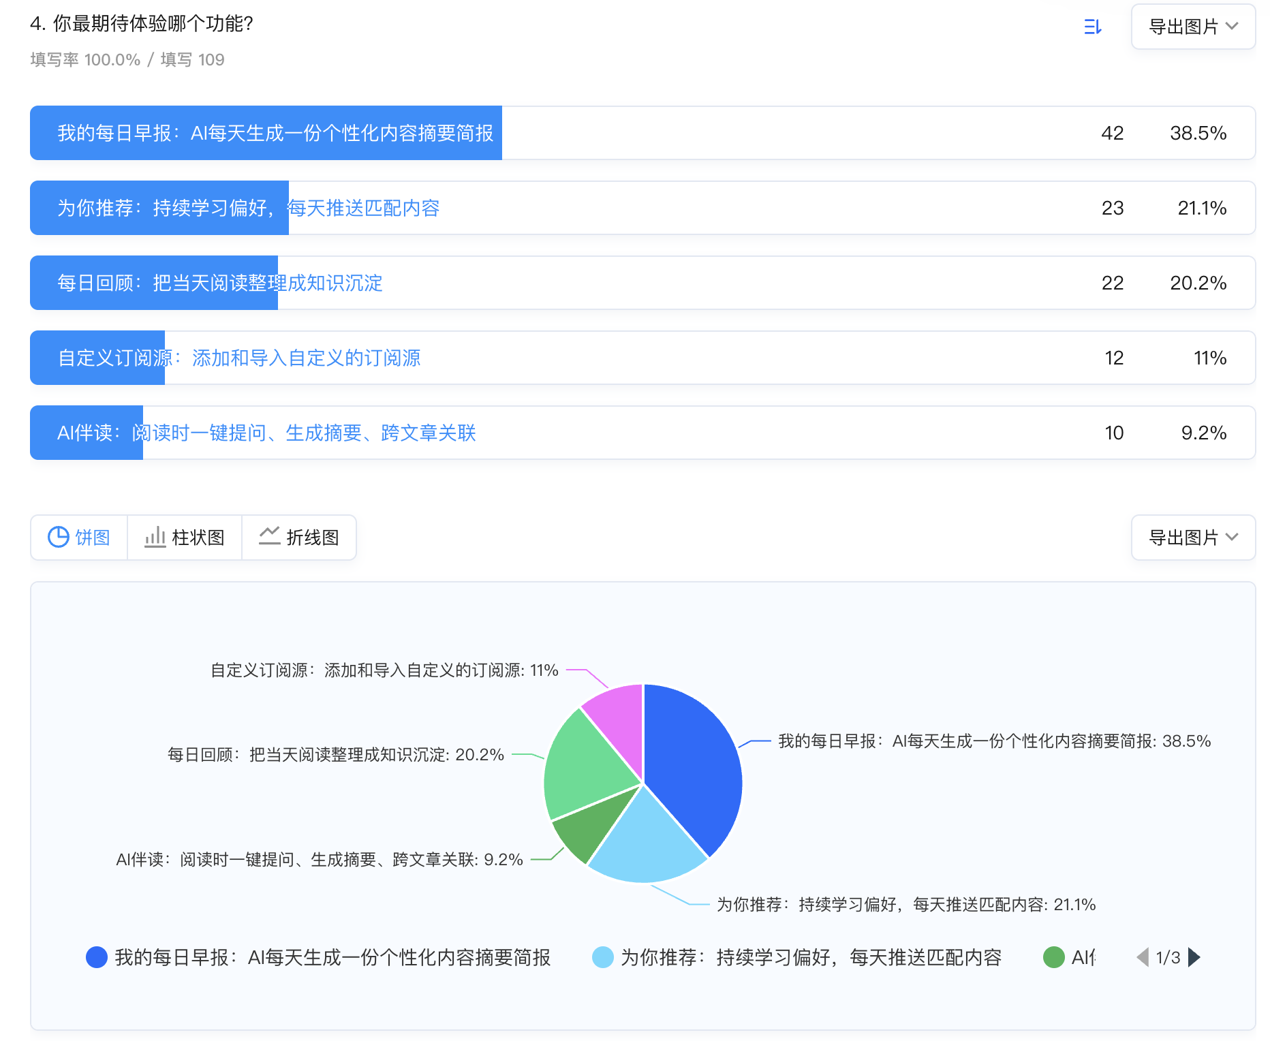This screenshot has height=1041, width=1270.
Task: Select the 自定义订阅源 result bar row
Action: tap(642, 358)
